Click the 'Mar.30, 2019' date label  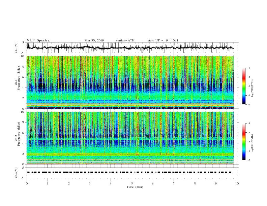point(94,40)
